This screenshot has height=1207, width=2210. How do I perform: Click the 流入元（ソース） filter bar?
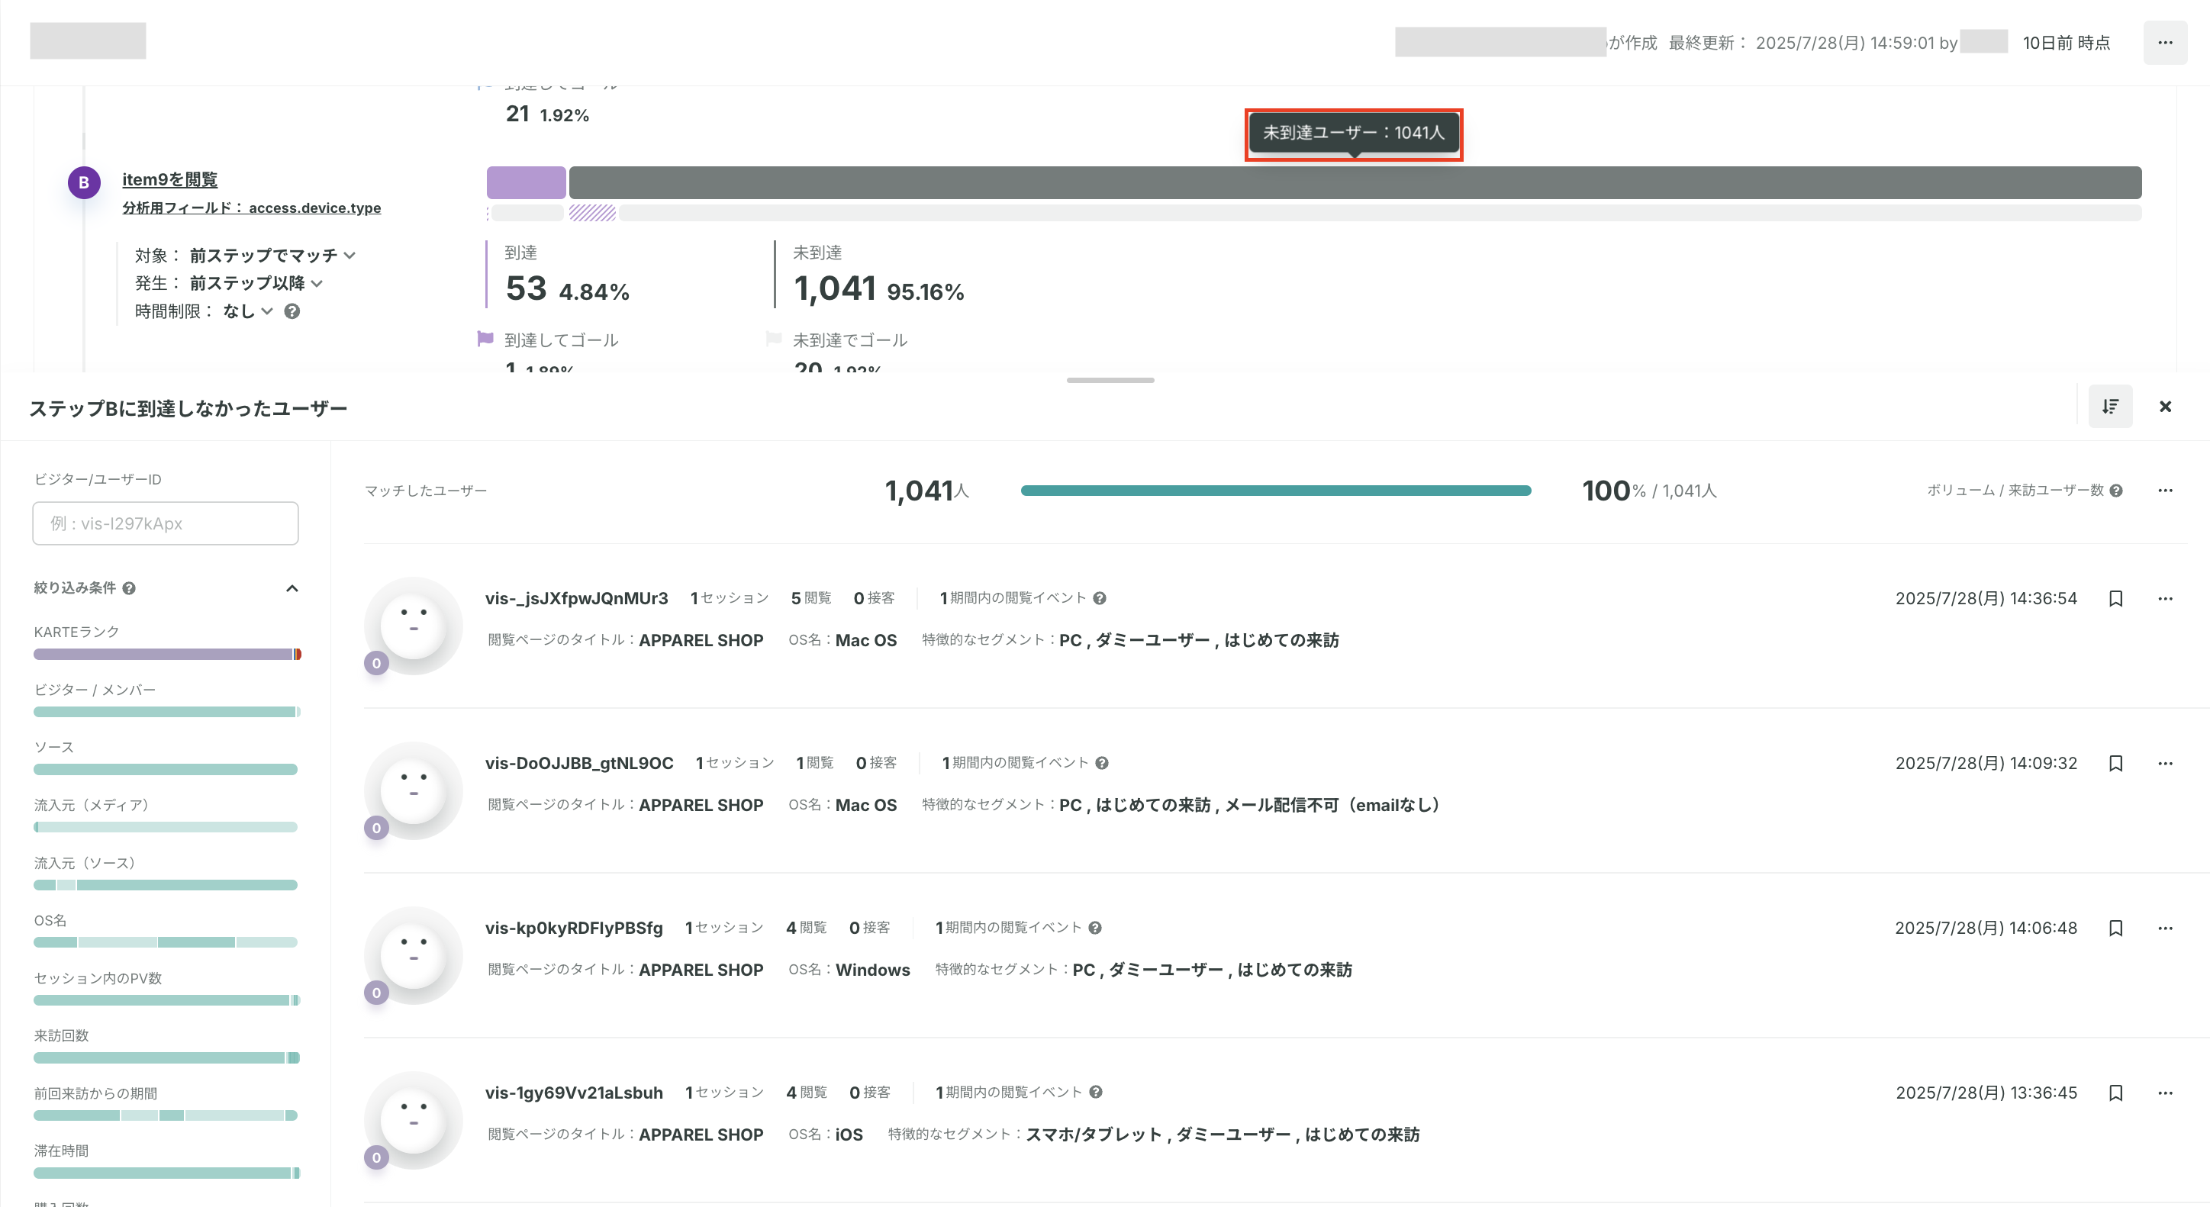point(166,884)
